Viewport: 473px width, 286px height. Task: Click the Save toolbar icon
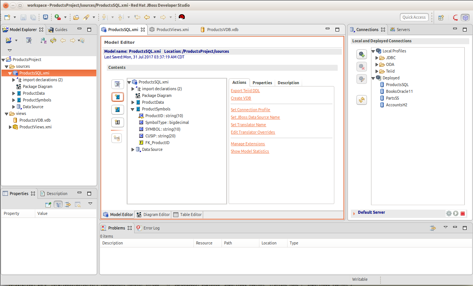(x=23, y=17)
